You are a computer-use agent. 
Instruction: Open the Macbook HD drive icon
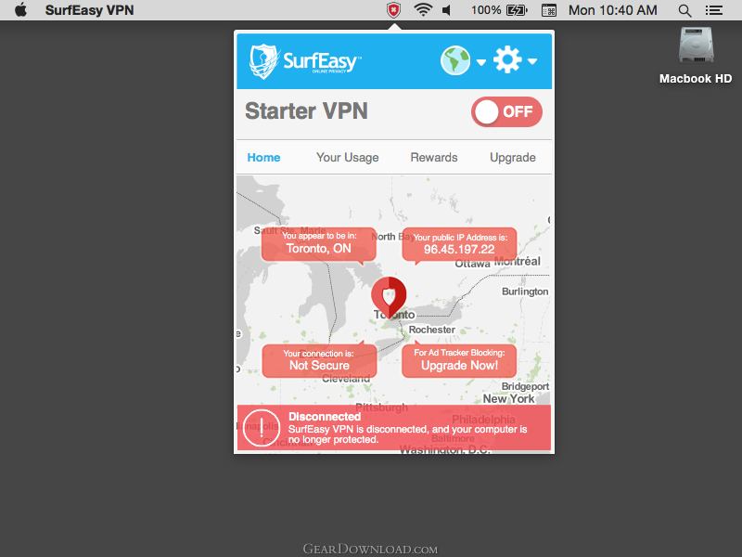click(x=696, y=45)
